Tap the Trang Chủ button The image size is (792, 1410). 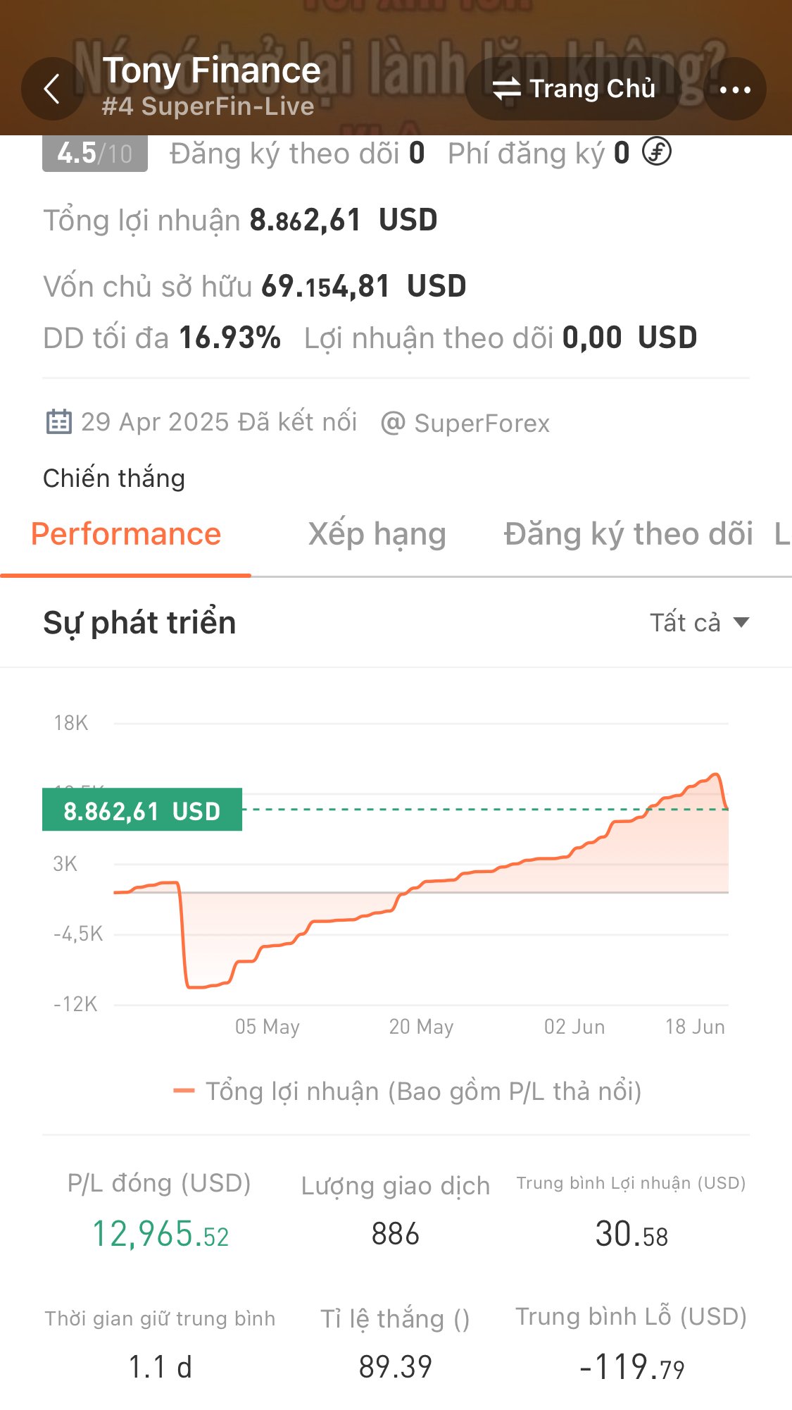[x=573, y=89]
